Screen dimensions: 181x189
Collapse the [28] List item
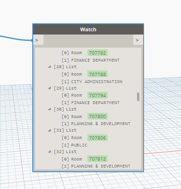(x=50, y=67)
